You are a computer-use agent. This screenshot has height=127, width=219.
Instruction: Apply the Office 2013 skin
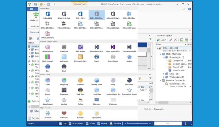(x=80, y=15)
